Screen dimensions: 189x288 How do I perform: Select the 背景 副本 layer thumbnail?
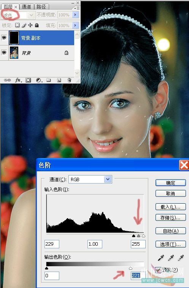[x=14, y=38]
